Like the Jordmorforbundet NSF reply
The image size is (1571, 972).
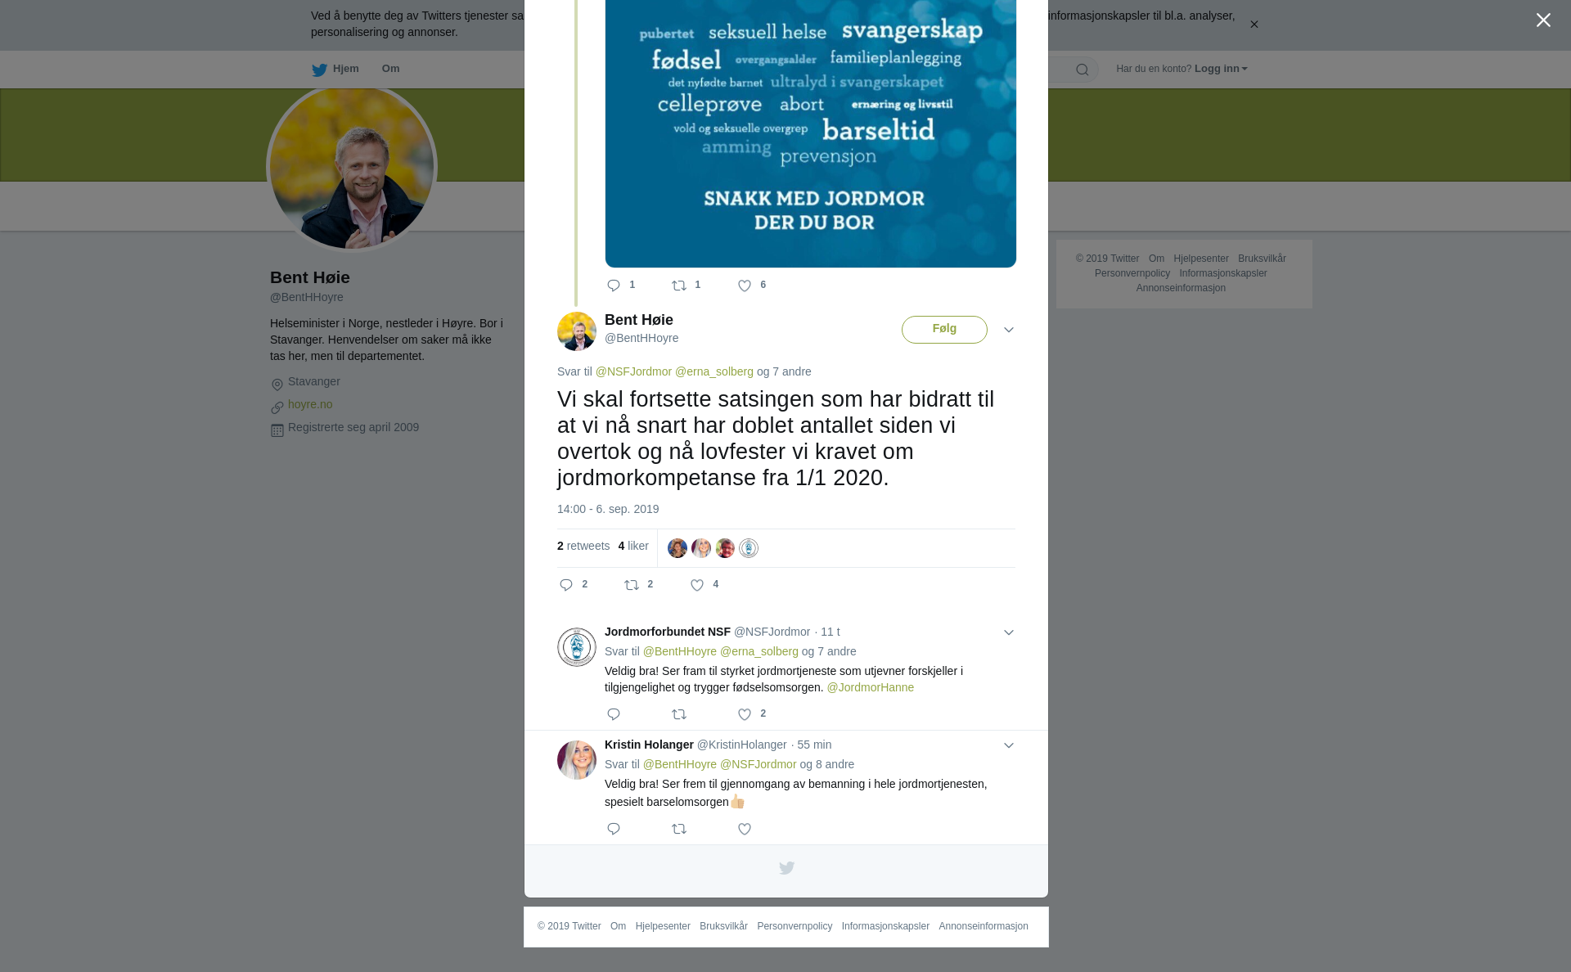pos(745,714)
